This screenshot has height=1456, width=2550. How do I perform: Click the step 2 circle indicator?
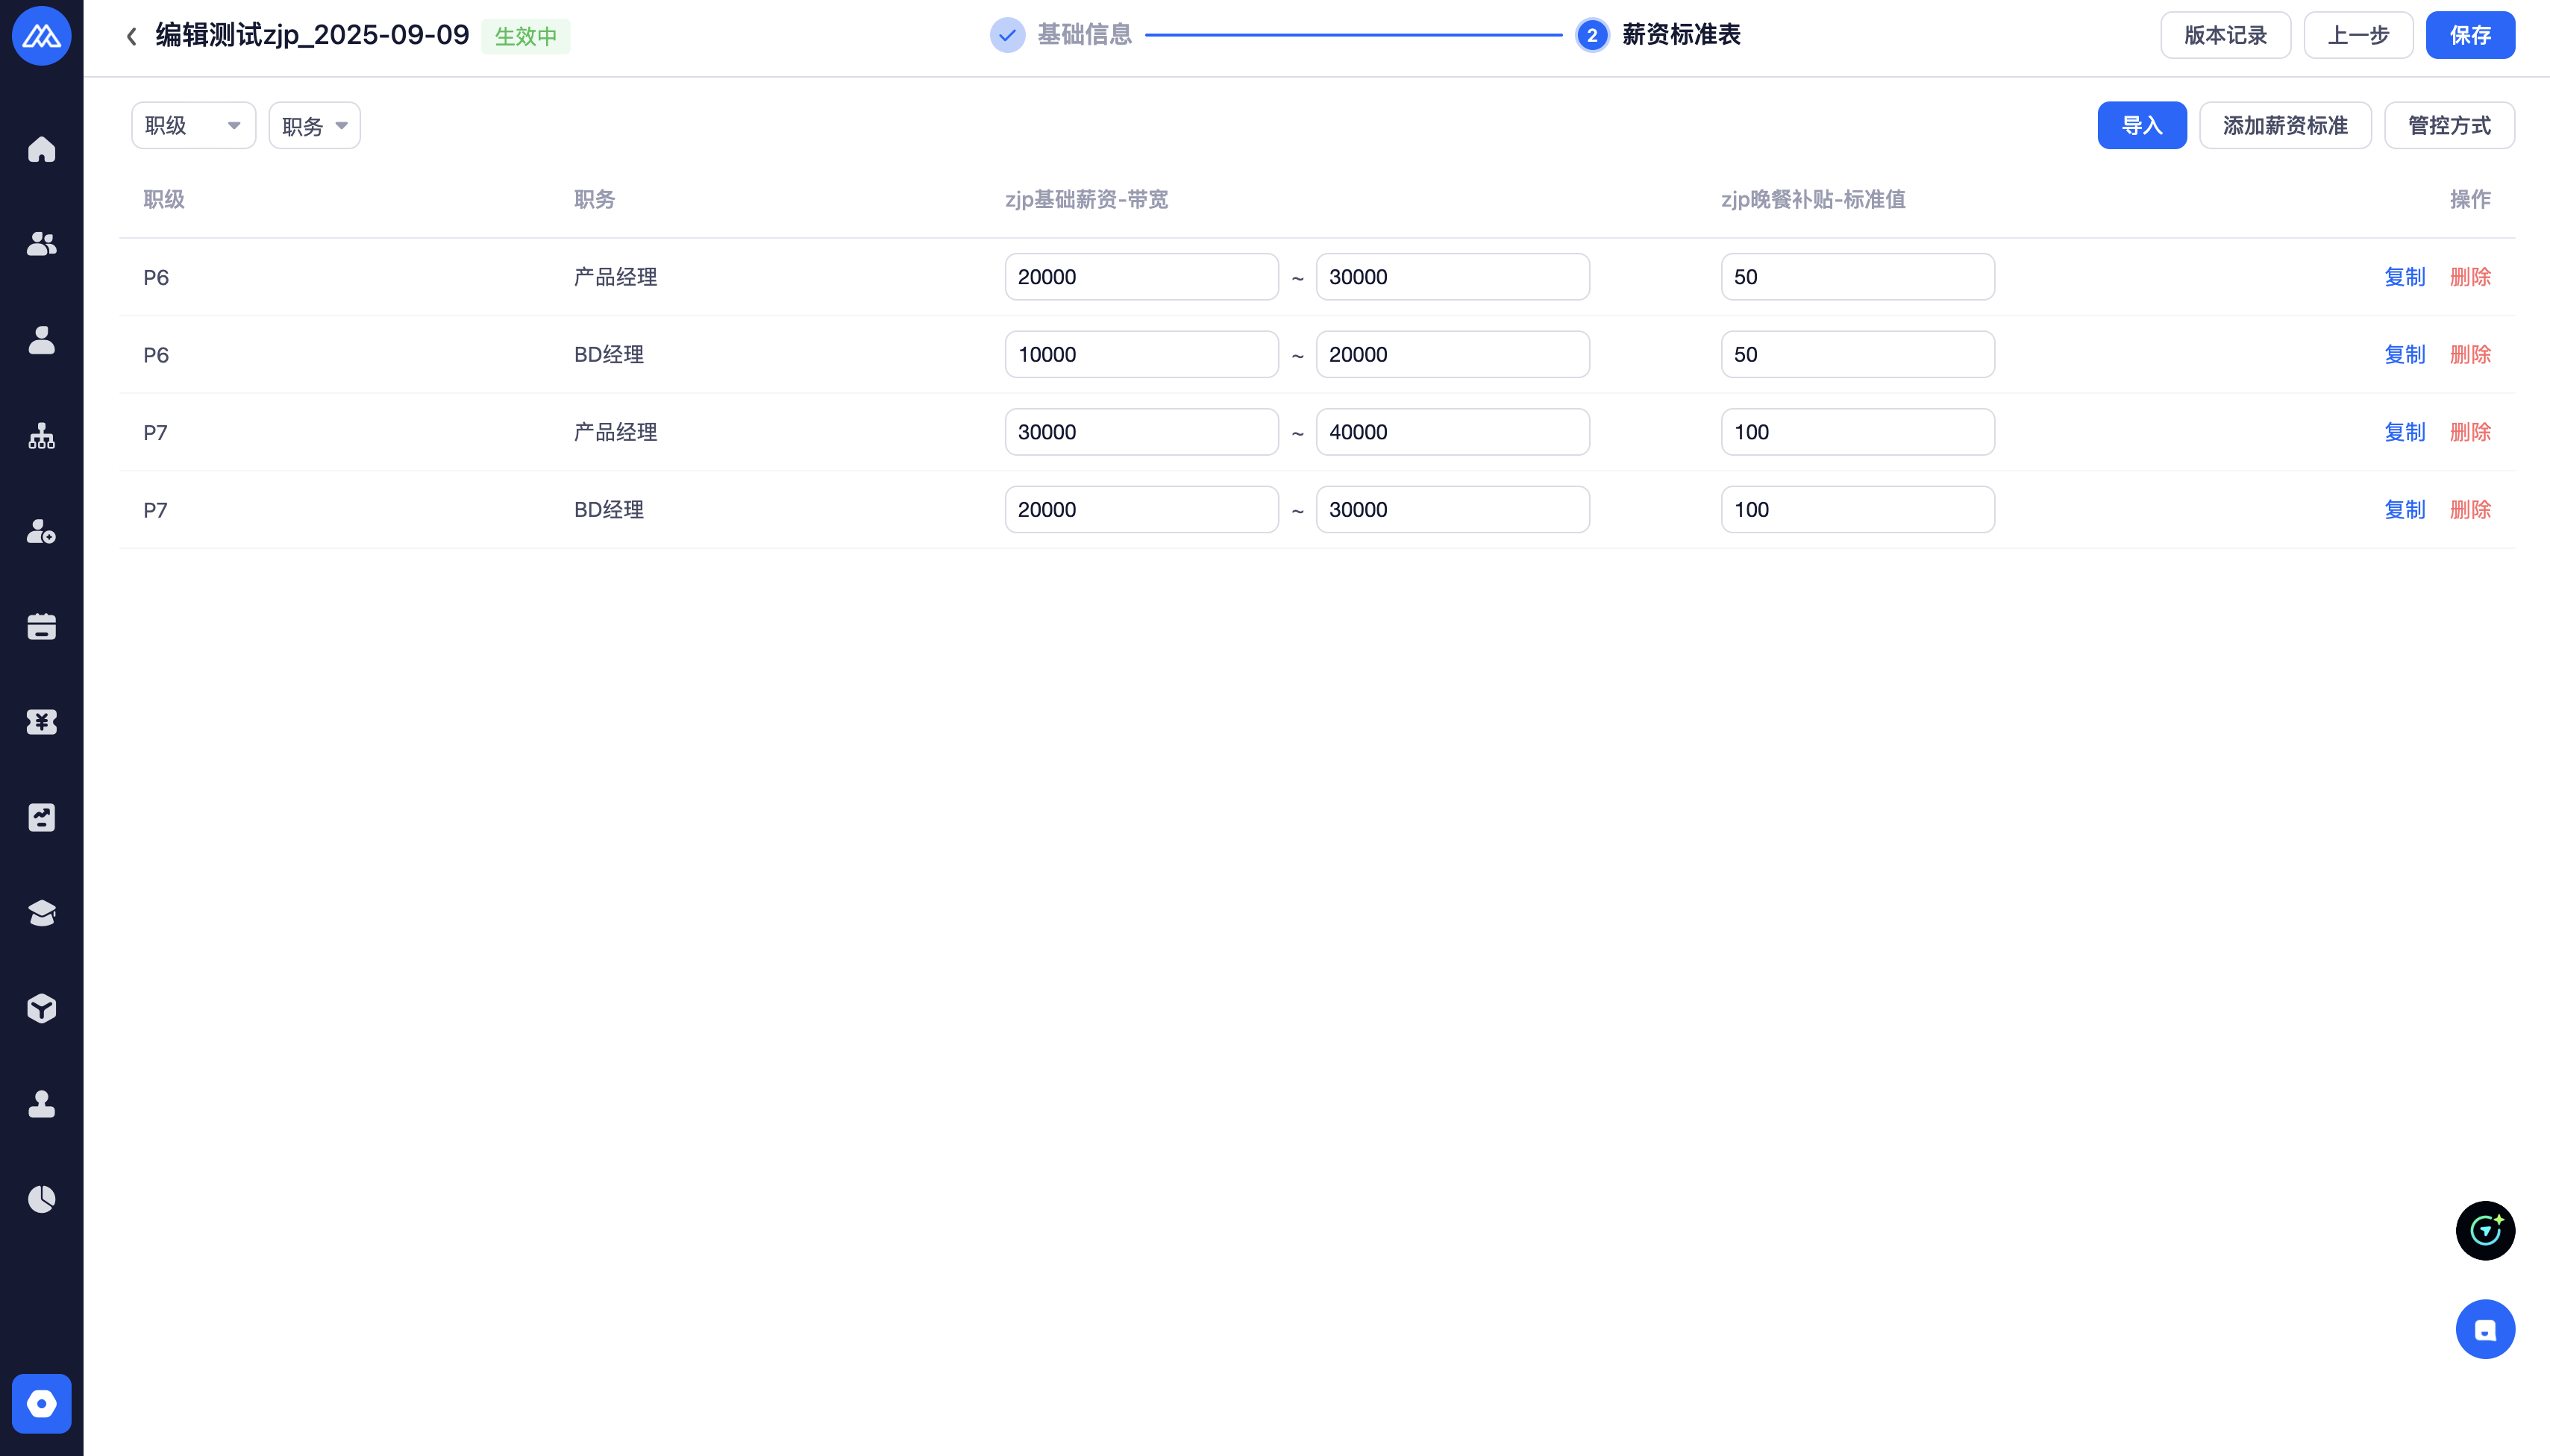pyautogui.click(x=1592, y=36)
